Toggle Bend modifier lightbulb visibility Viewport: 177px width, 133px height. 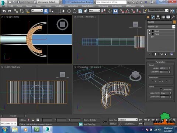click(x=150, y=31)
